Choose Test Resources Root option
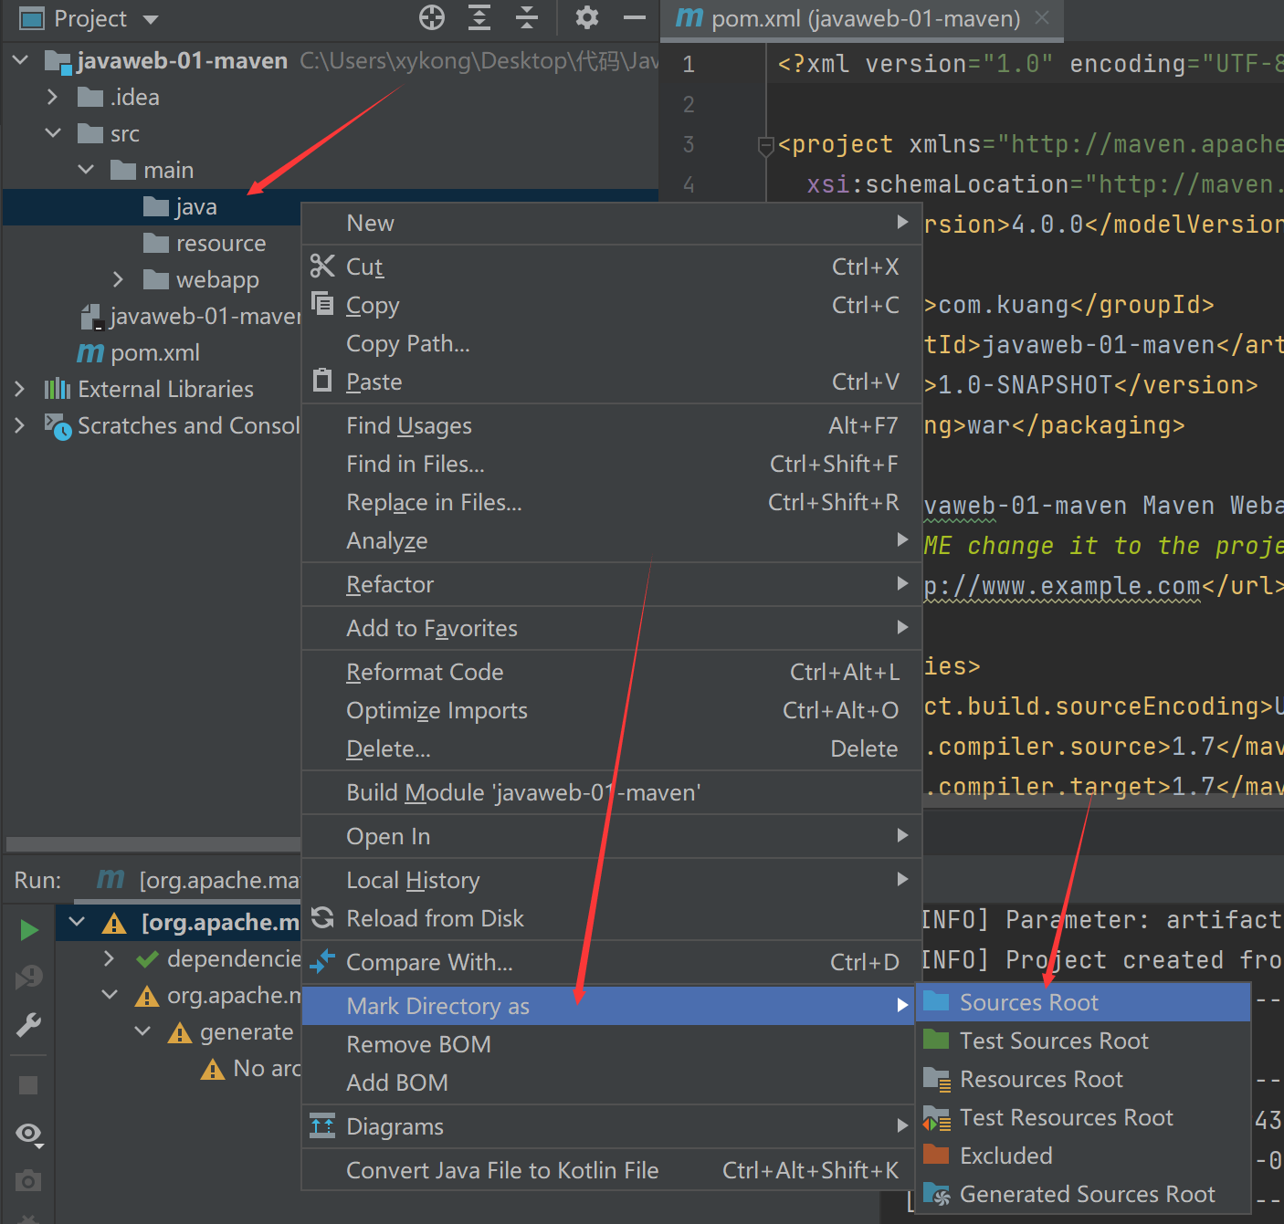The width and height of the screenshot is (1284, 1224). [1083, 1117]
